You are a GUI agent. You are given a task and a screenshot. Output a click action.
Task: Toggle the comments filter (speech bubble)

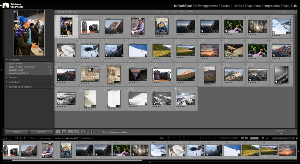(x=246, y=138)
